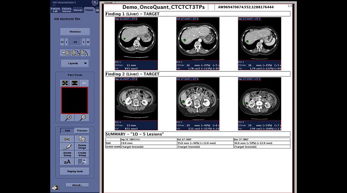Viewport: 347px width, 193px height.
Task: Click the 2/2 page number field
Action: pyautogui.click(x=75, y=42)
